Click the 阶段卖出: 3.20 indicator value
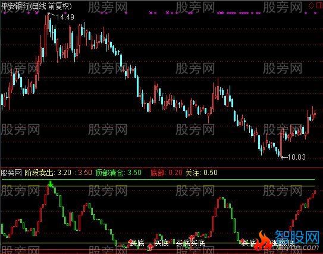 tap(48, 173)
